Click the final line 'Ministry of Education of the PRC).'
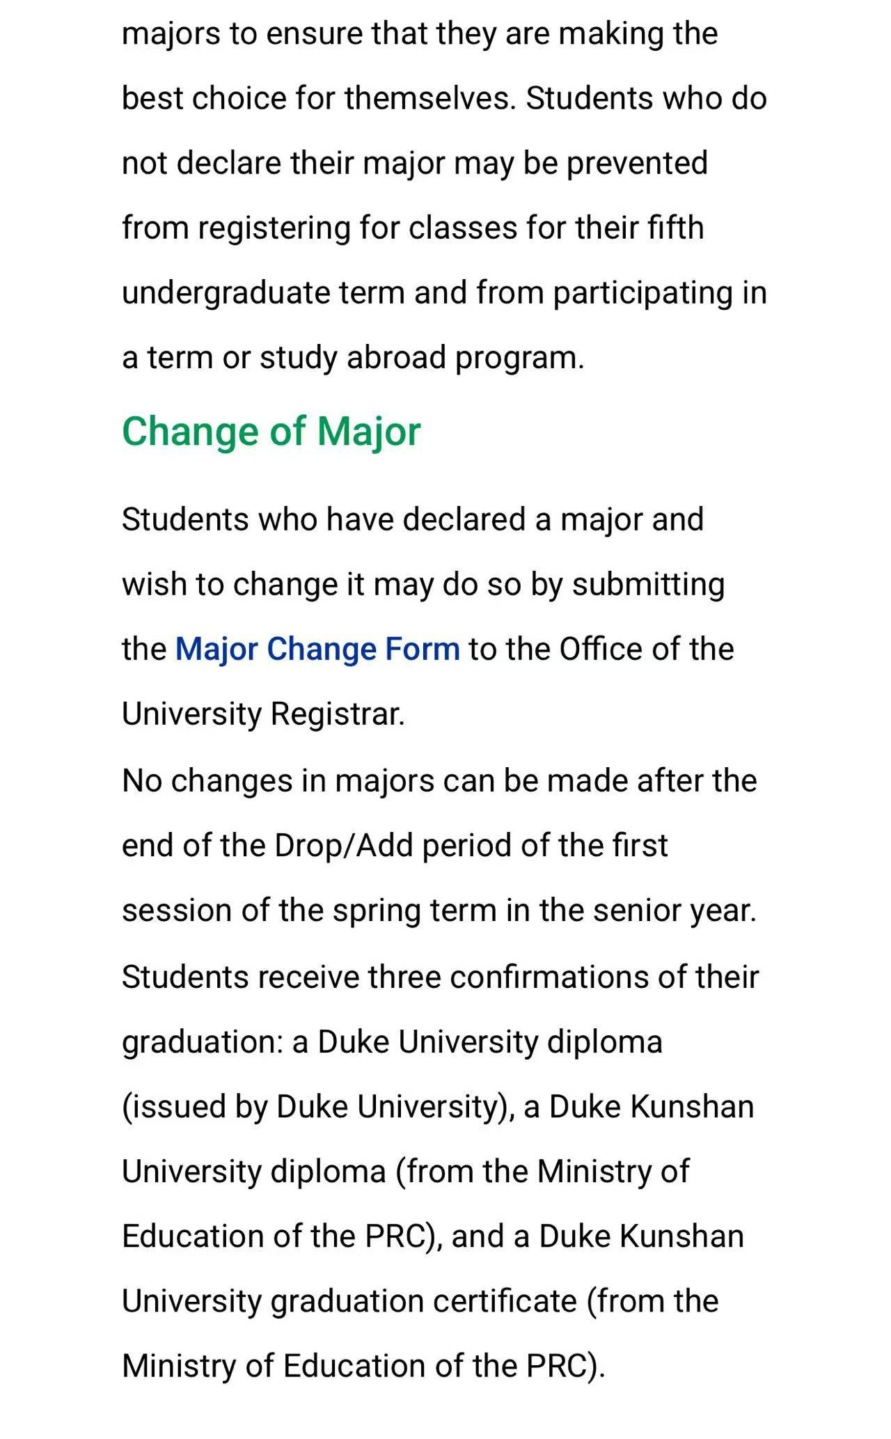This screenshot has height=1439, width=891. 363,1366
